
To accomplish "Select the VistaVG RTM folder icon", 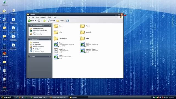I will click(x=56, y=38).
